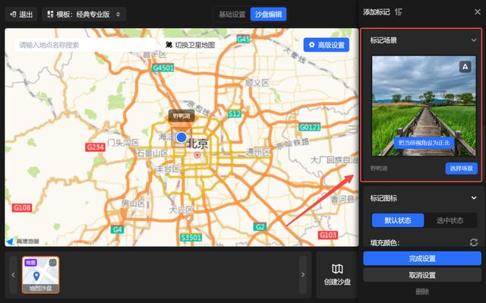Click the 顺义区 label on map
The image size is (486, 303).
[257, 83]
